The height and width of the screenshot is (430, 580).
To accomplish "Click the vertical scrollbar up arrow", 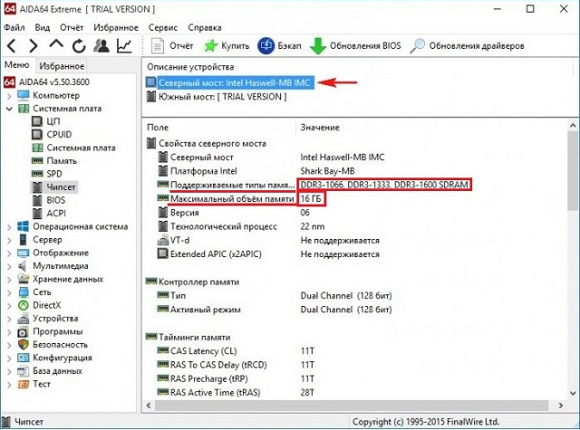I will [573, 126].
